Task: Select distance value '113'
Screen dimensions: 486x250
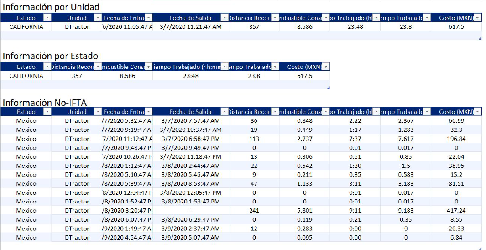Action: point(254,139)
